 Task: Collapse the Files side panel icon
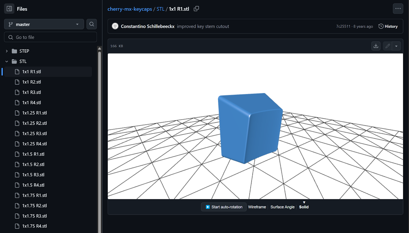coord(9,9)
